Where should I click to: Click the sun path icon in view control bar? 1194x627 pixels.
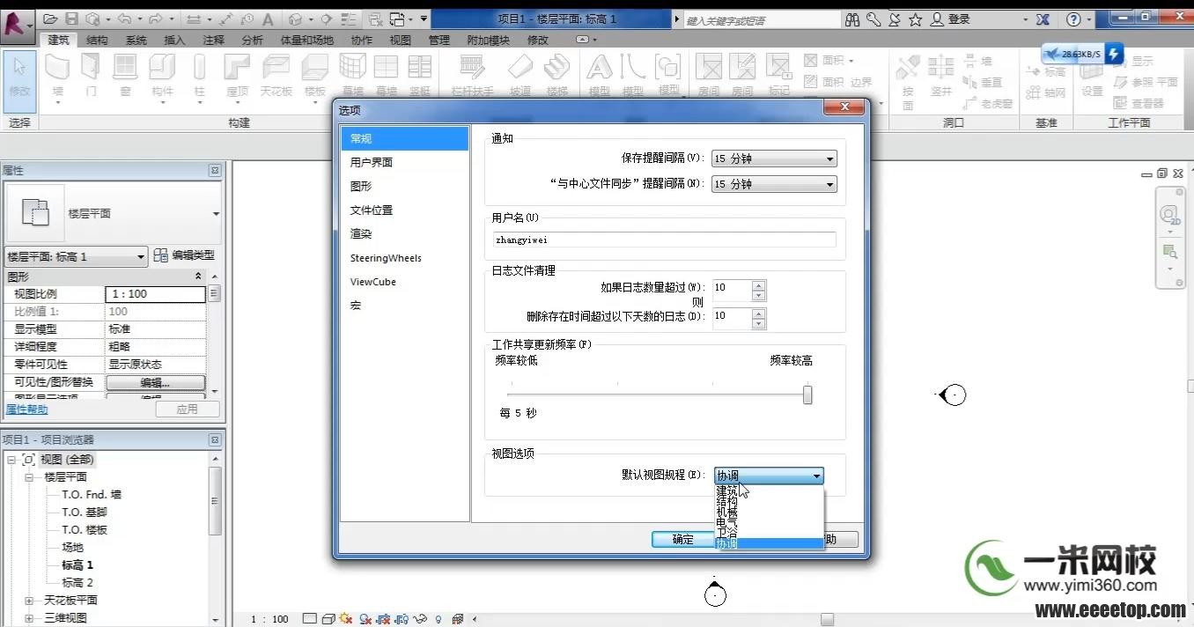345,619
